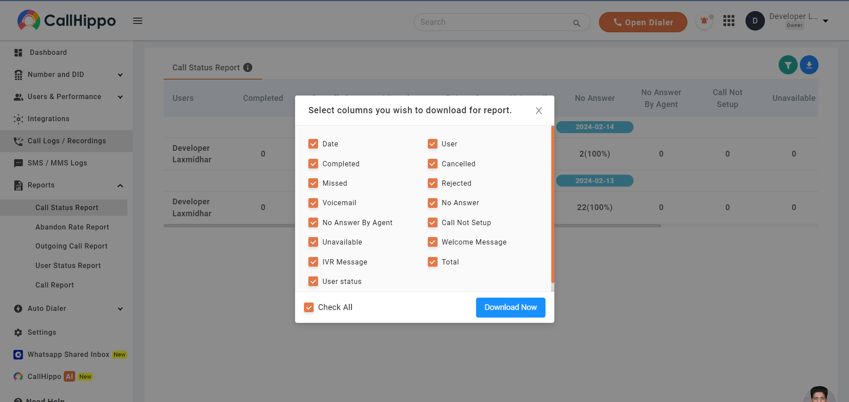
Task: Click the No Answer column header
Action: click(x=595, y=98)
